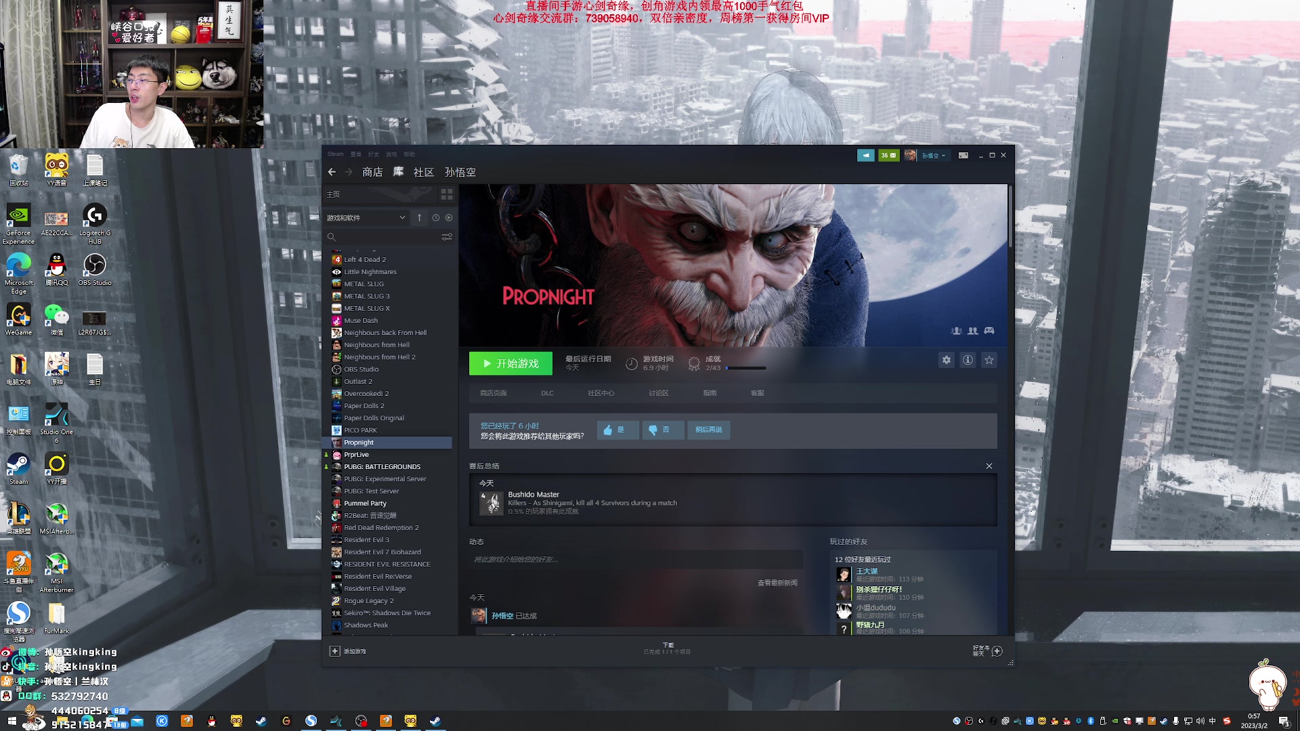Open the Steam announcements megaphone icon
1300x731 pixels.
click(866, 155)
